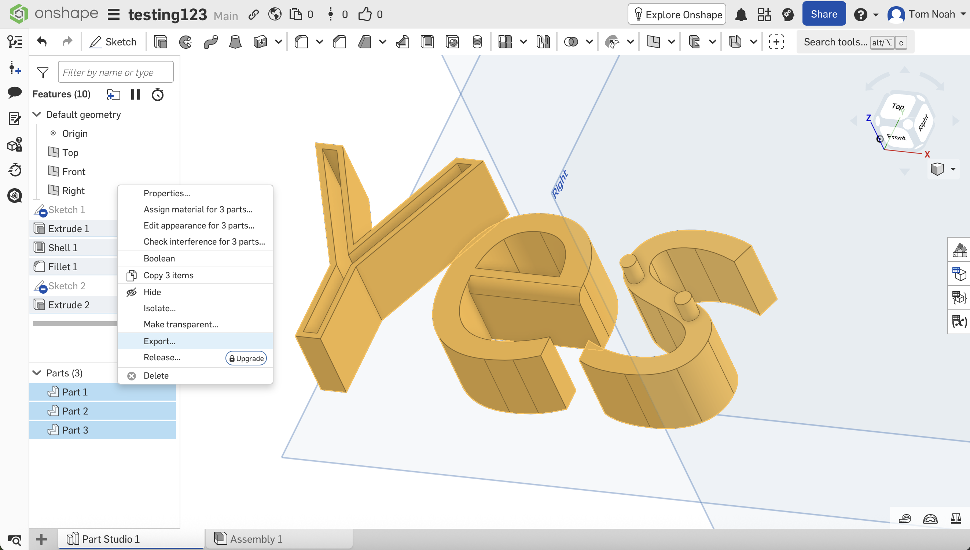Open the Boolean tool in toolbar

(x=571, y=41)
